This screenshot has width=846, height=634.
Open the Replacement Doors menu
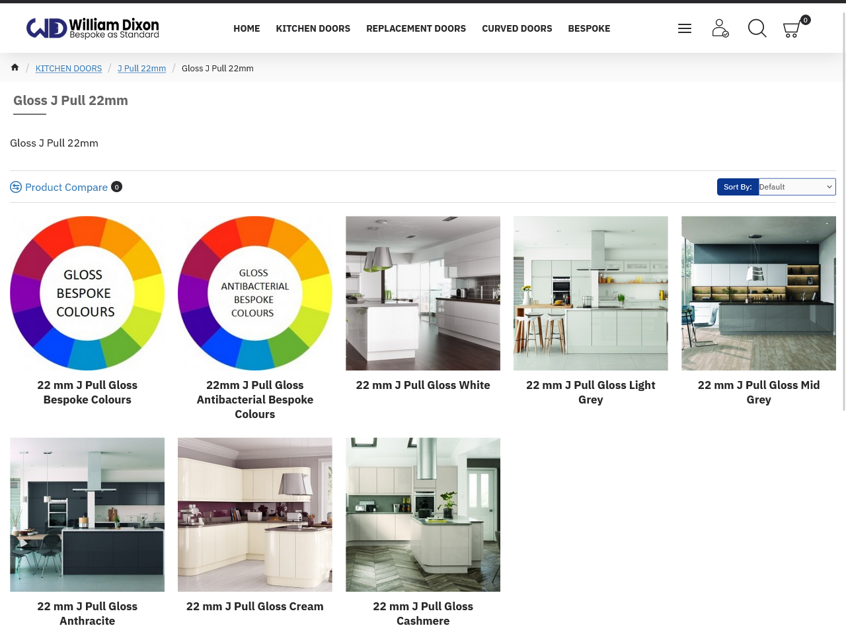[x=416, y=28]
